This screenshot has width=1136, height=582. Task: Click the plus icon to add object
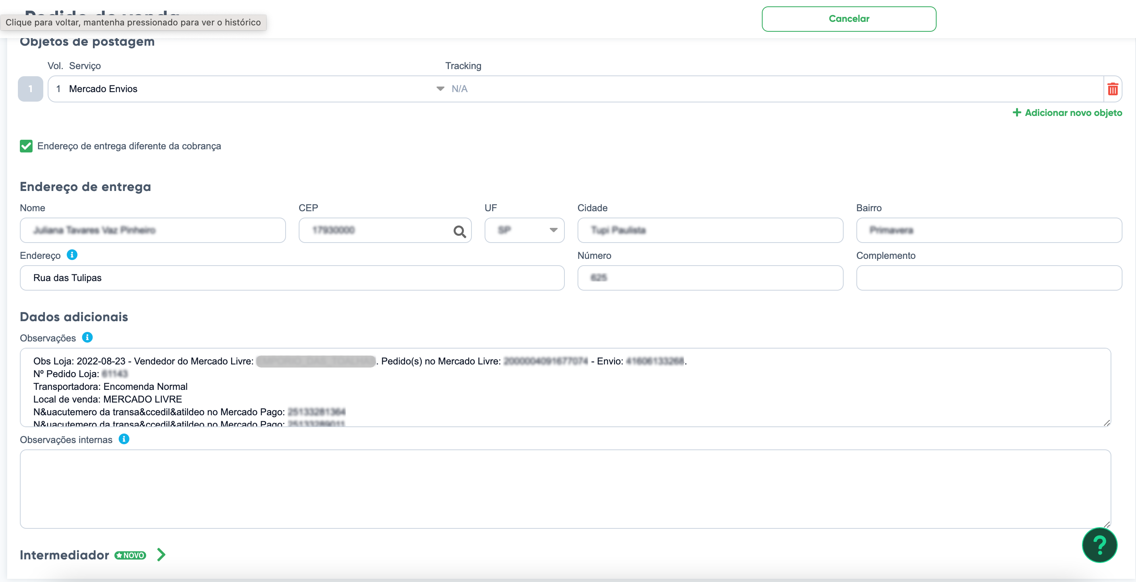tap(1016, 112)
